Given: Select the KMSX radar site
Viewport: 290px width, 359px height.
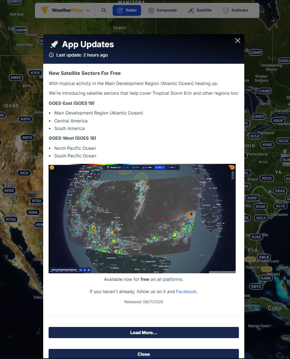Looking at the screenshot, I should pyautogui.click(x=16, y=77).
